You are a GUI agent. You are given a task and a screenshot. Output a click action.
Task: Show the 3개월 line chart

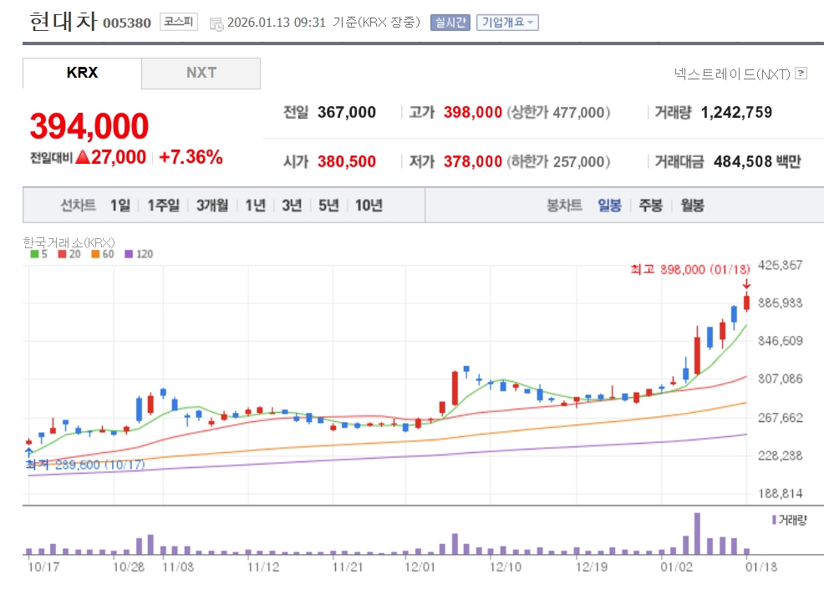coord(212,205)
